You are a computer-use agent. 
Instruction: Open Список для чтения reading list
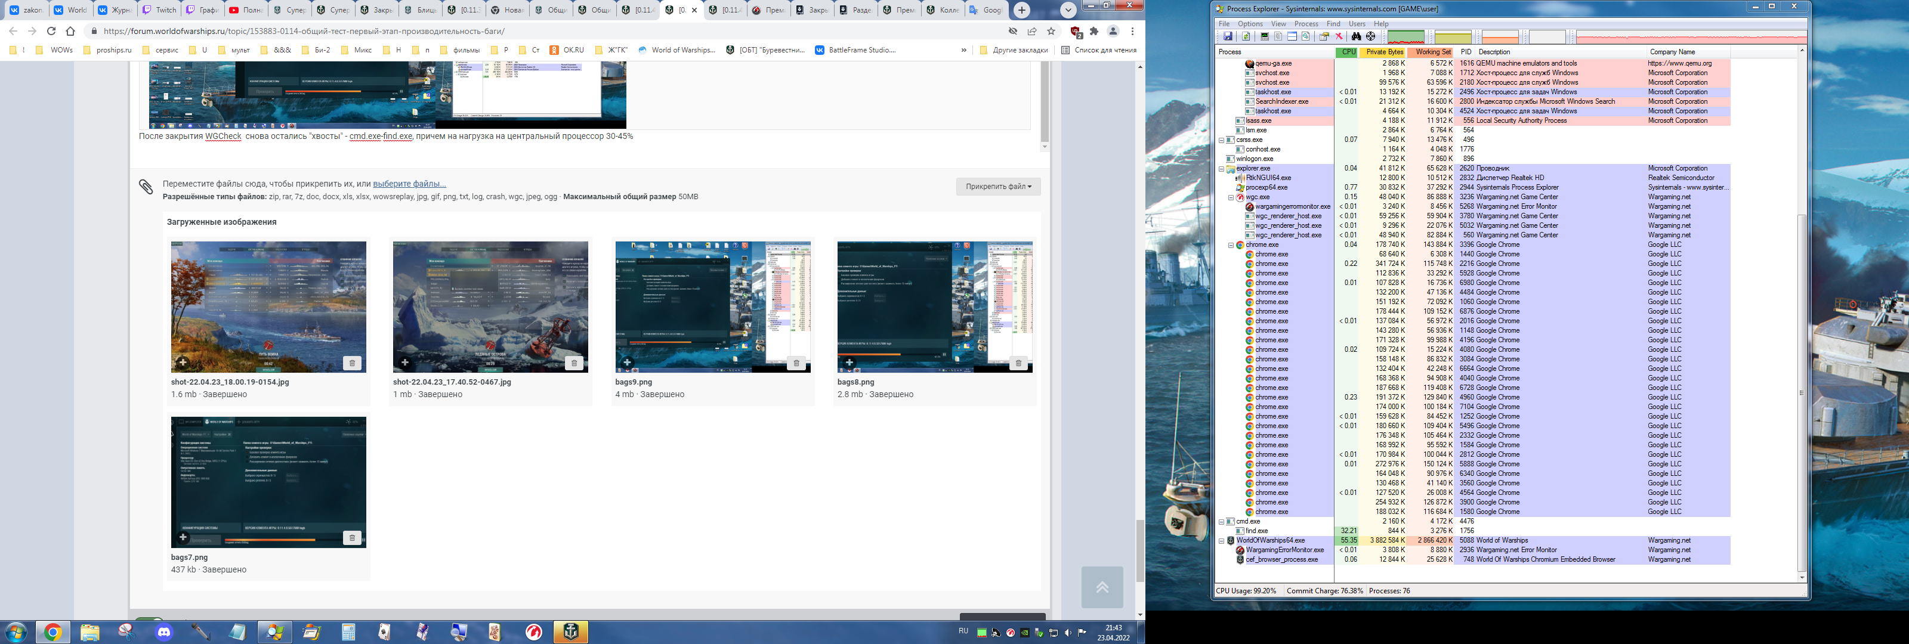pos(1098,51)
